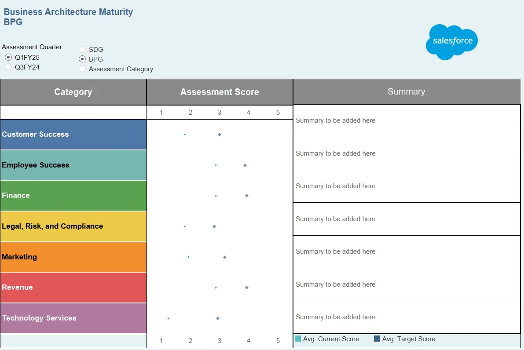The image size is (524, 350).
Task: Click the bottom axis tick label 4
Action: tap(249, 341)
